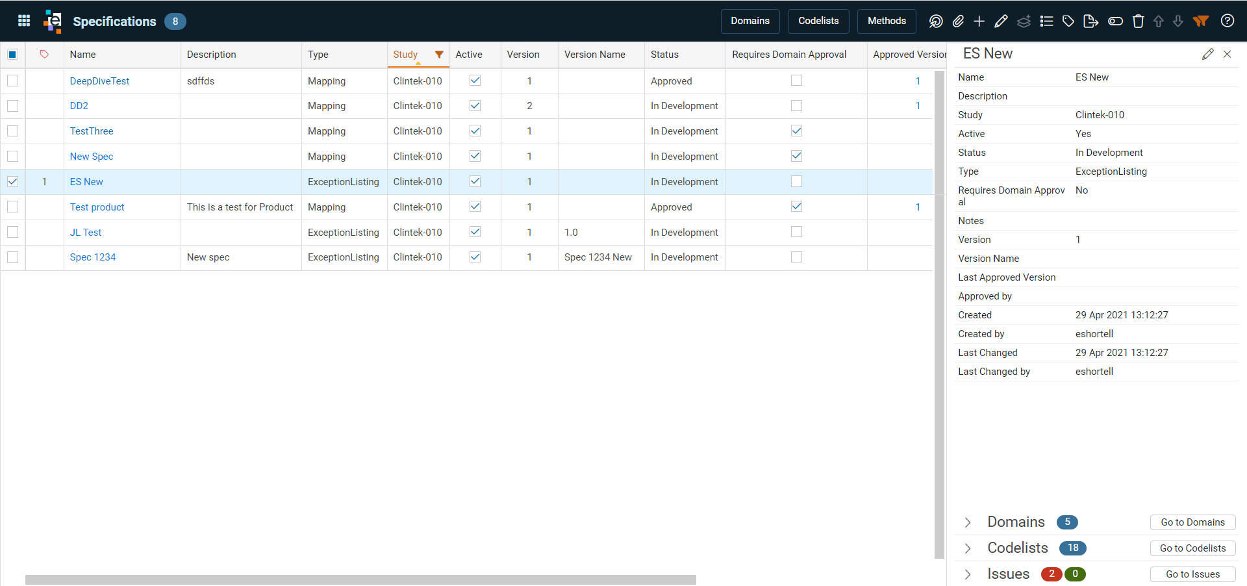1247x586 pixels.
Task: Click the orange clear filters icon
Action: [1201, 21]
